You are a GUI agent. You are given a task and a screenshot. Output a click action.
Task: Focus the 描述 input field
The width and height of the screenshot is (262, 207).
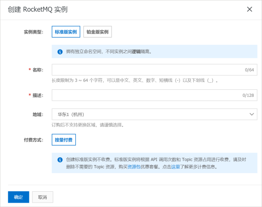click(154, 95)
